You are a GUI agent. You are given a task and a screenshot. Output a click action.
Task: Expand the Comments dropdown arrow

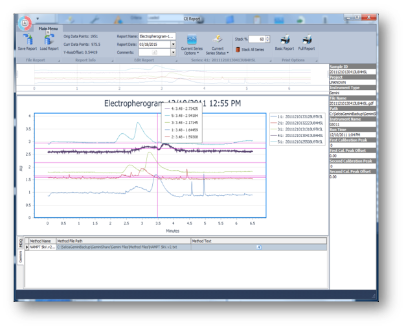(x=173, y=52)
